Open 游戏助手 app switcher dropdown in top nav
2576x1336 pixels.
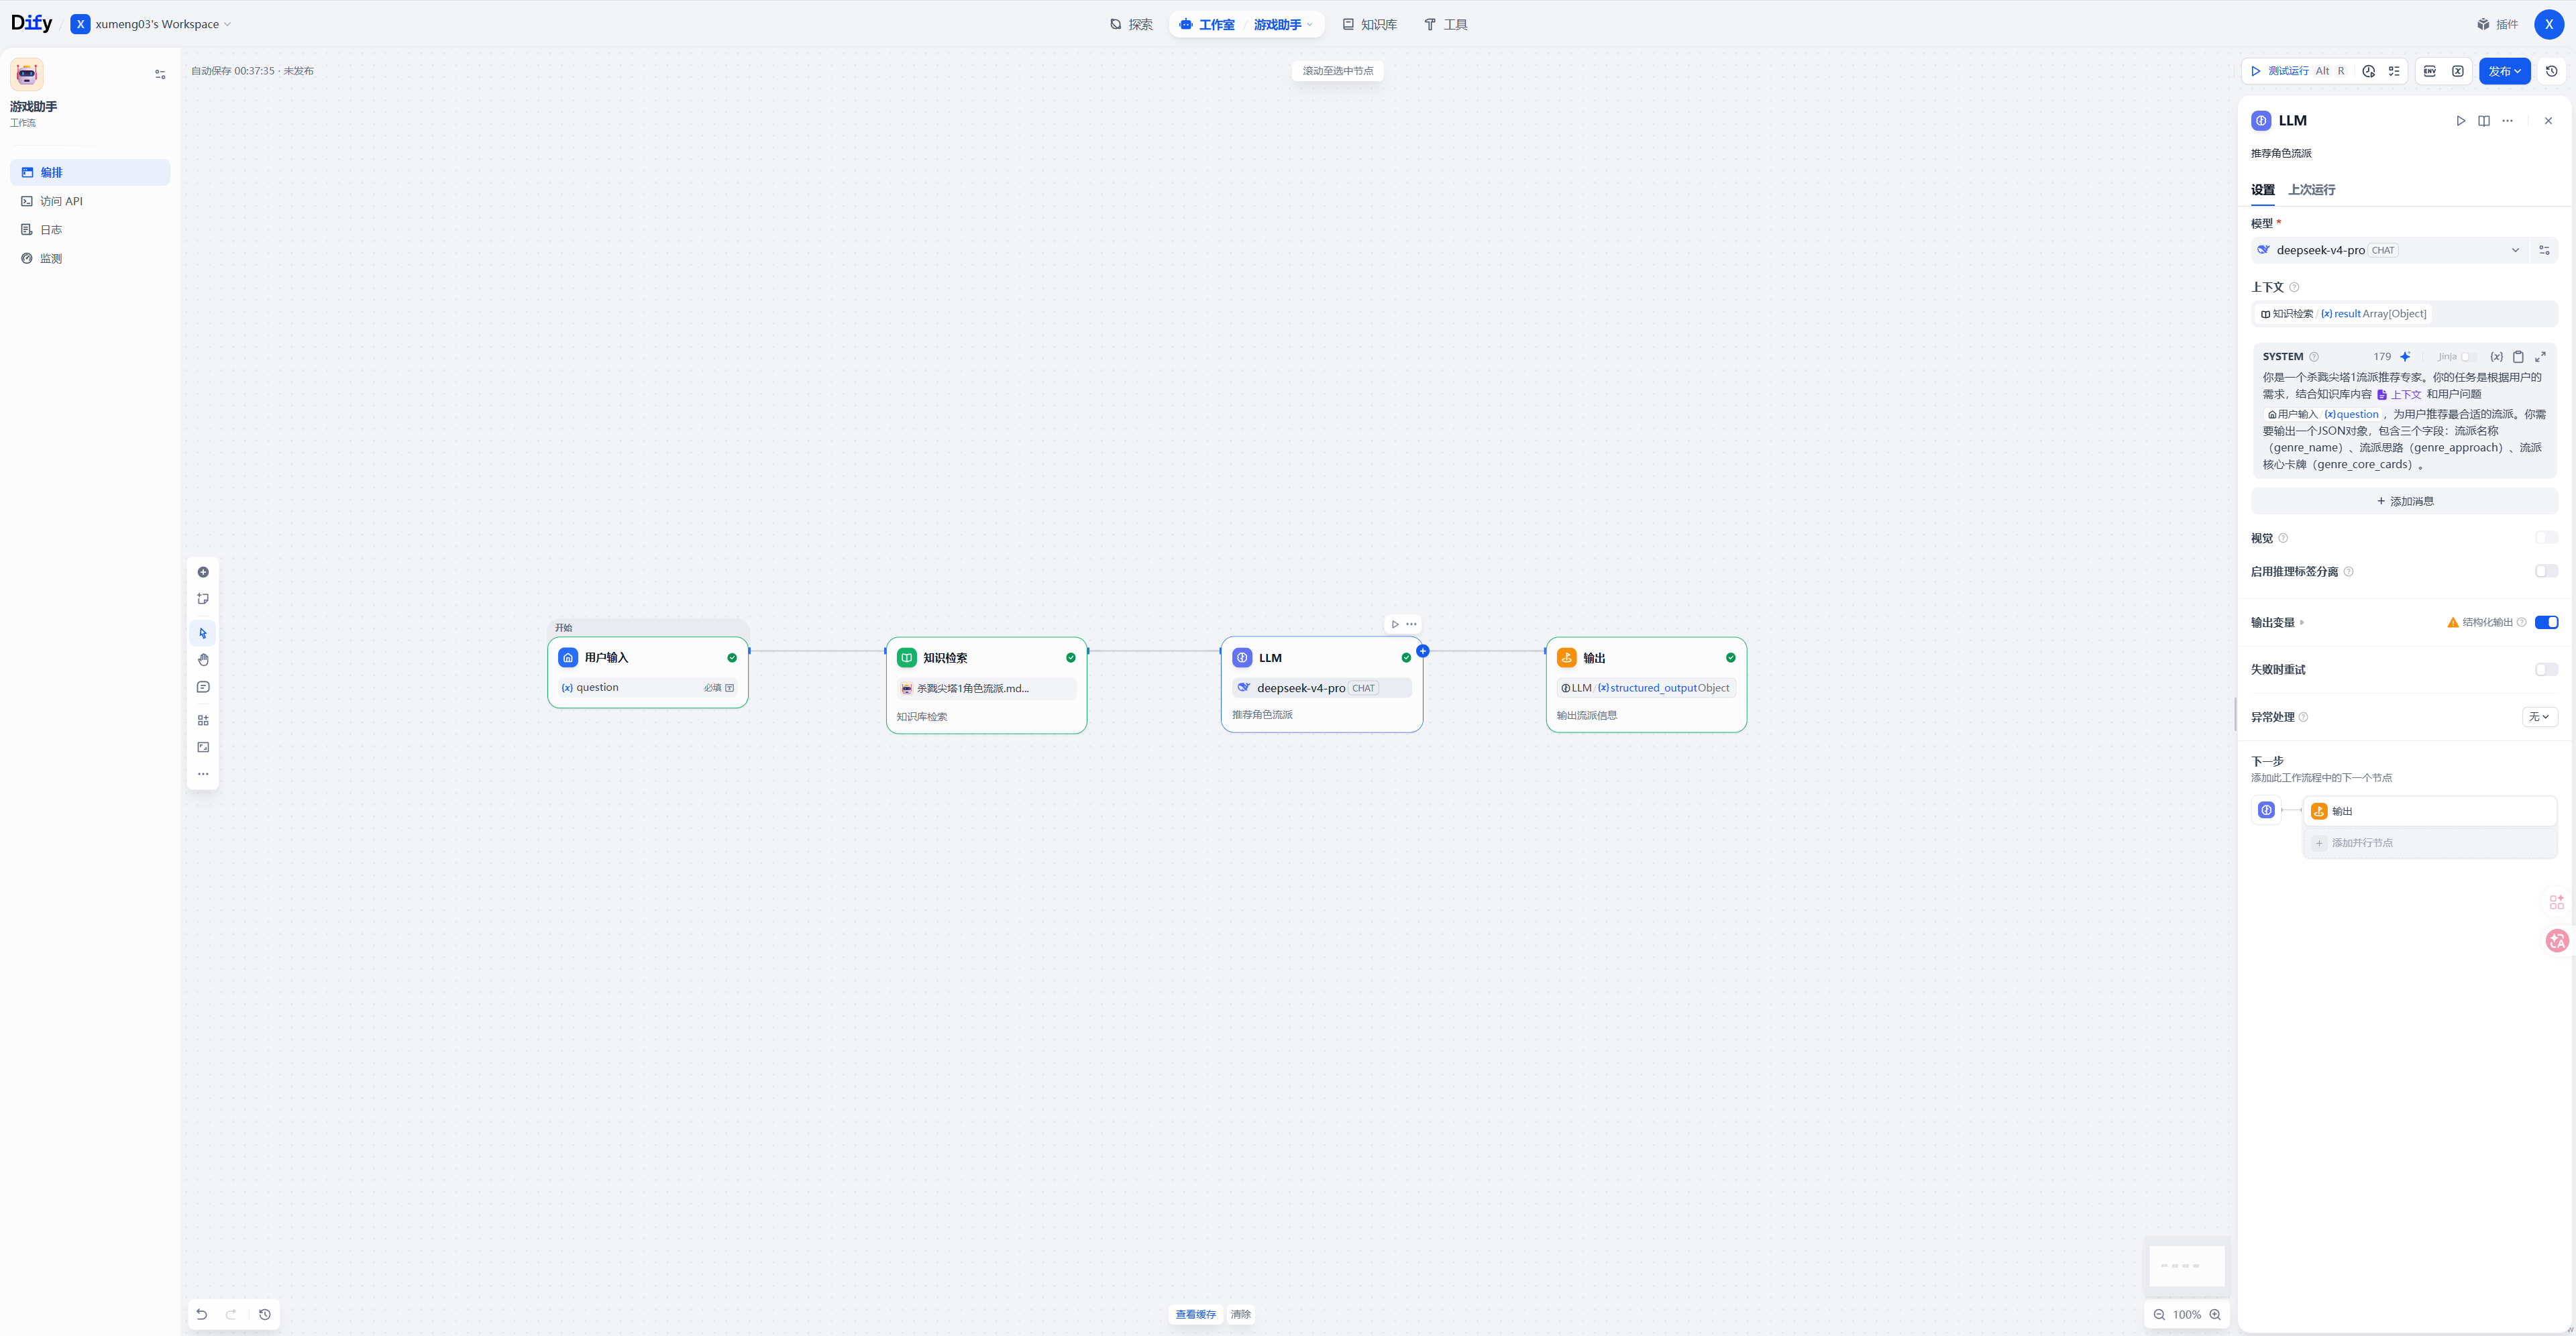[1283, 24]
